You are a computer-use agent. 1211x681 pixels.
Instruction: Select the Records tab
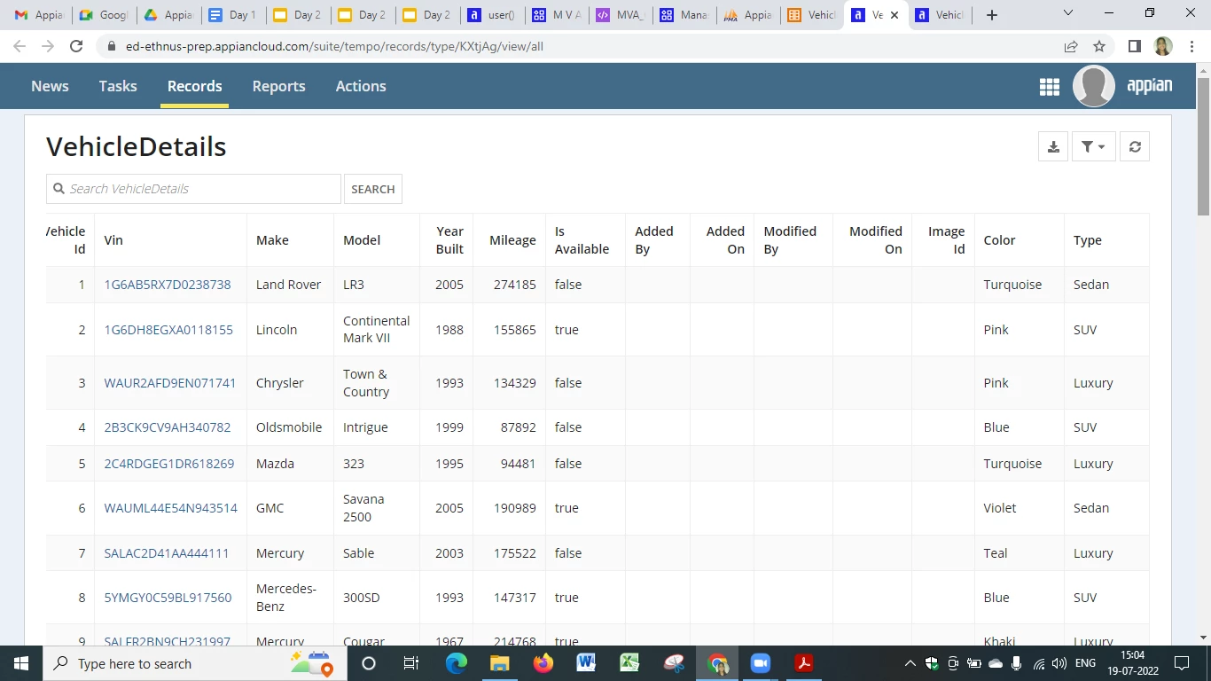click(x=194, y=86)
